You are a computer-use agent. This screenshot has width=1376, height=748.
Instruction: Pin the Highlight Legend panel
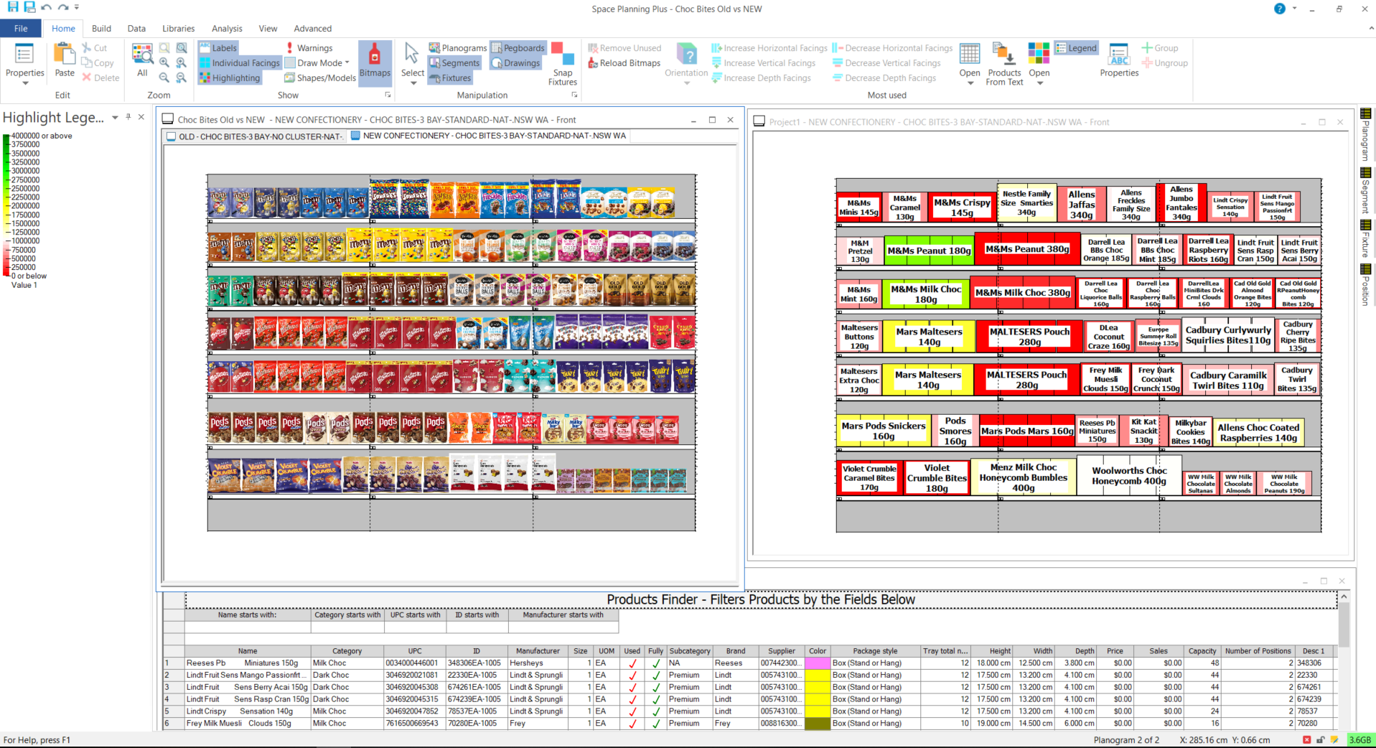tap(128, 117)
